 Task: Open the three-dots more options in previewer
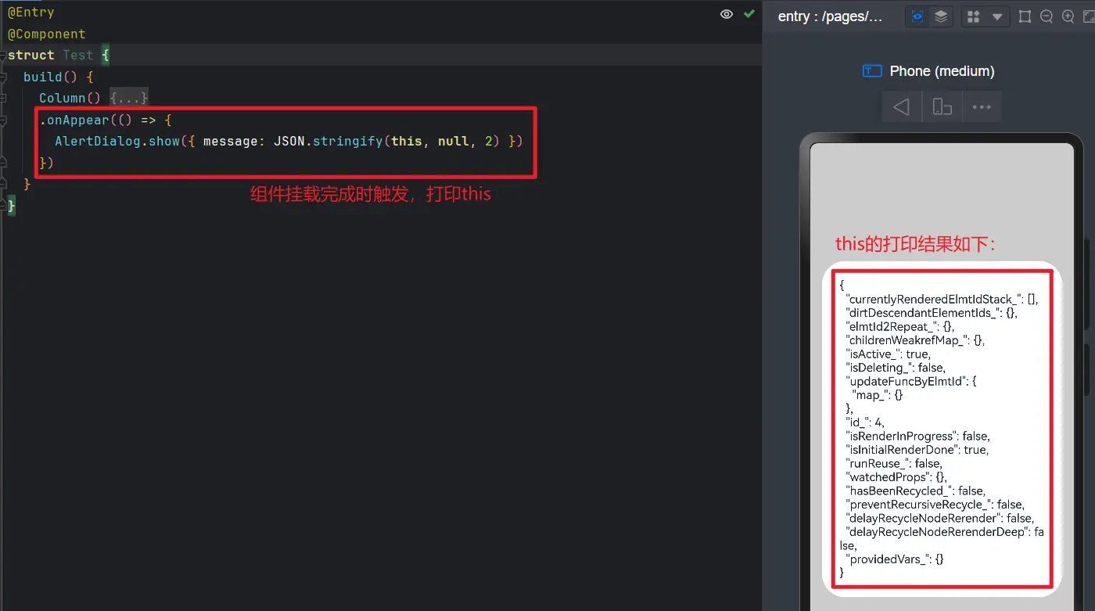[982, 107]
